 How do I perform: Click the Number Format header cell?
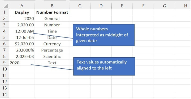click(x=52, y=12)
